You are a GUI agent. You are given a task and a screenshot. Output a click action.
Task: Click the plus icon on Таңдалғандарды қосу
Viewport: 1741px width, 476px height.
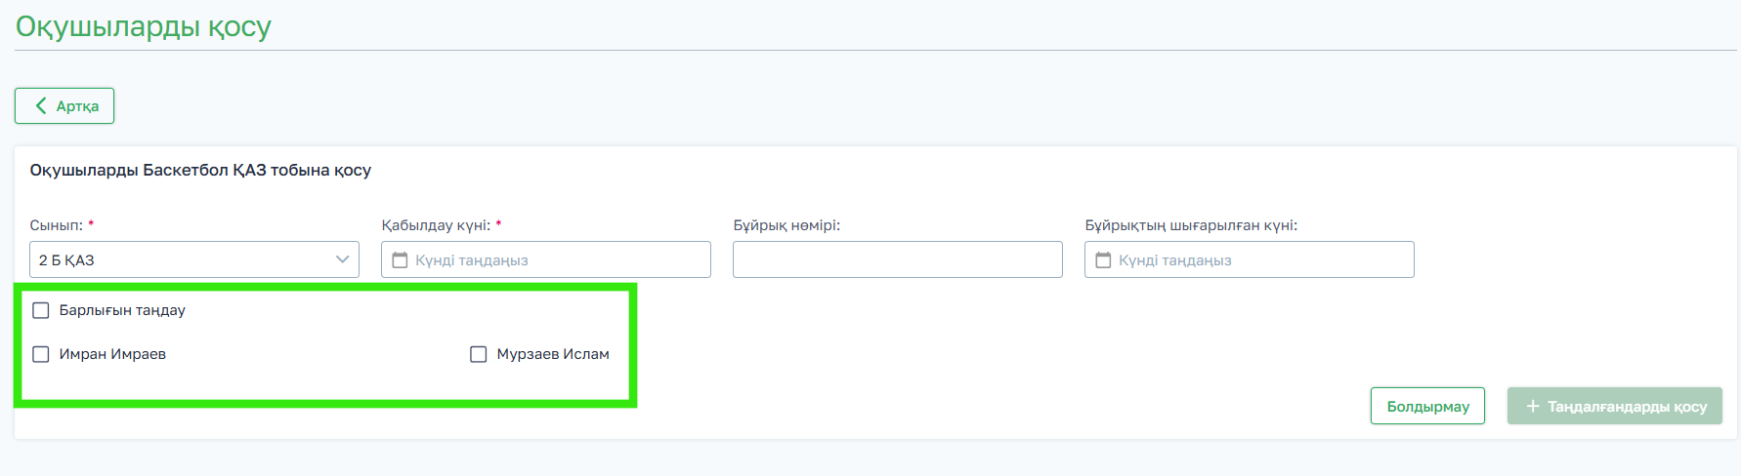pos(1533,406)
